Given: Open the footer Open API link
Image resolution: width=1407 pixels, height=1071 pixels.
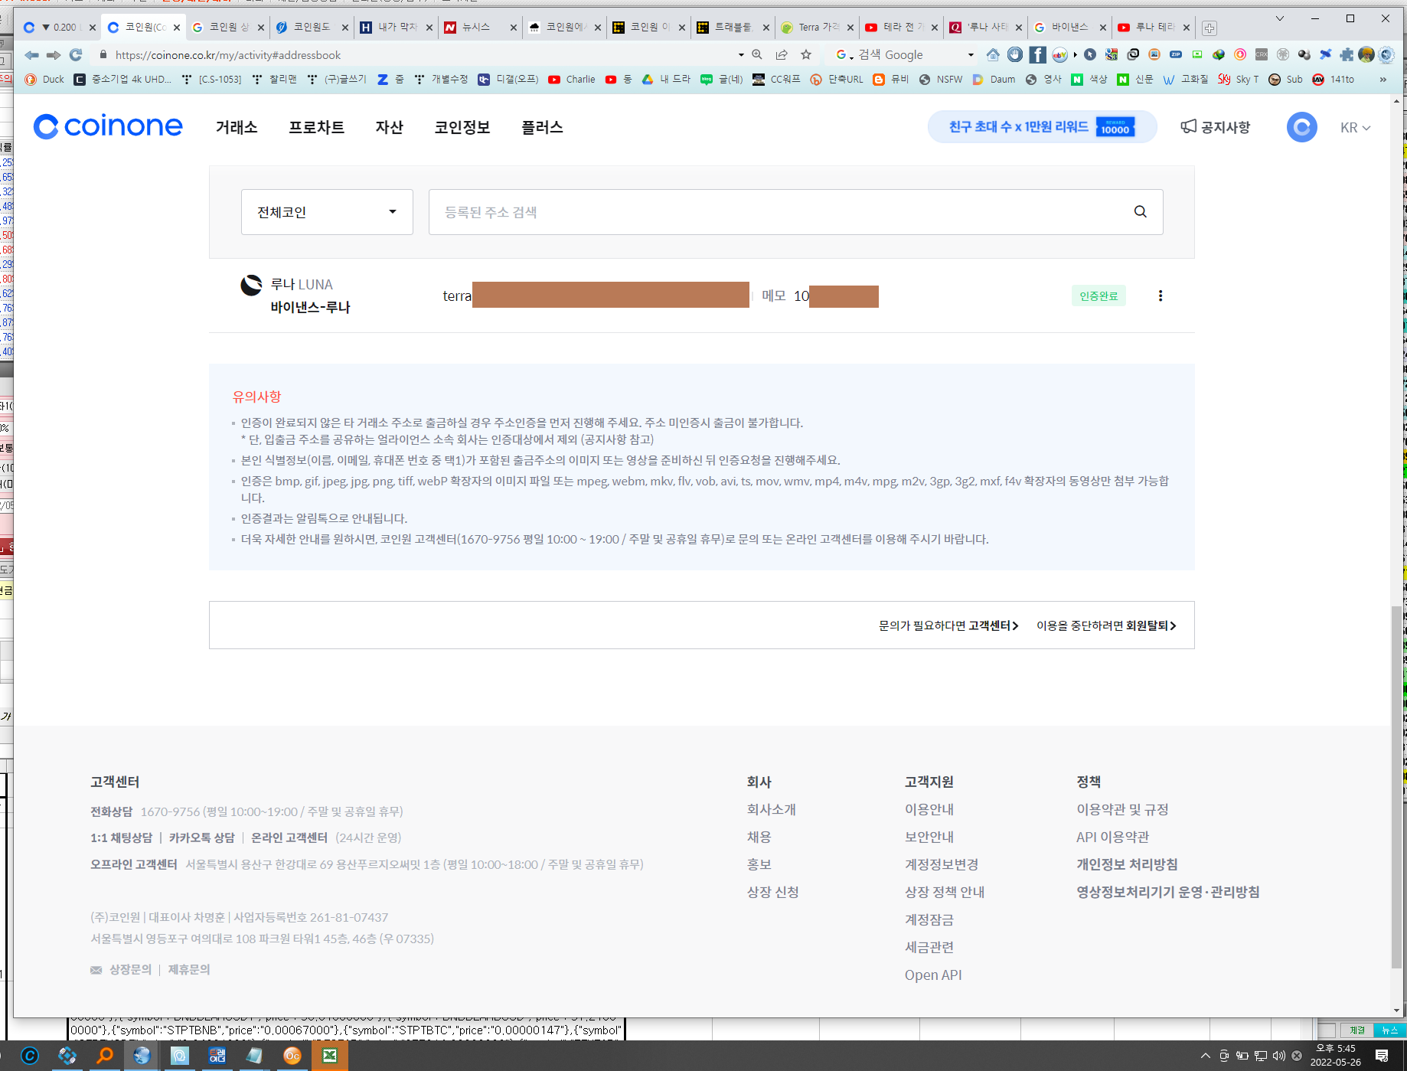Looking at the screenshot, I should [933, 975].
